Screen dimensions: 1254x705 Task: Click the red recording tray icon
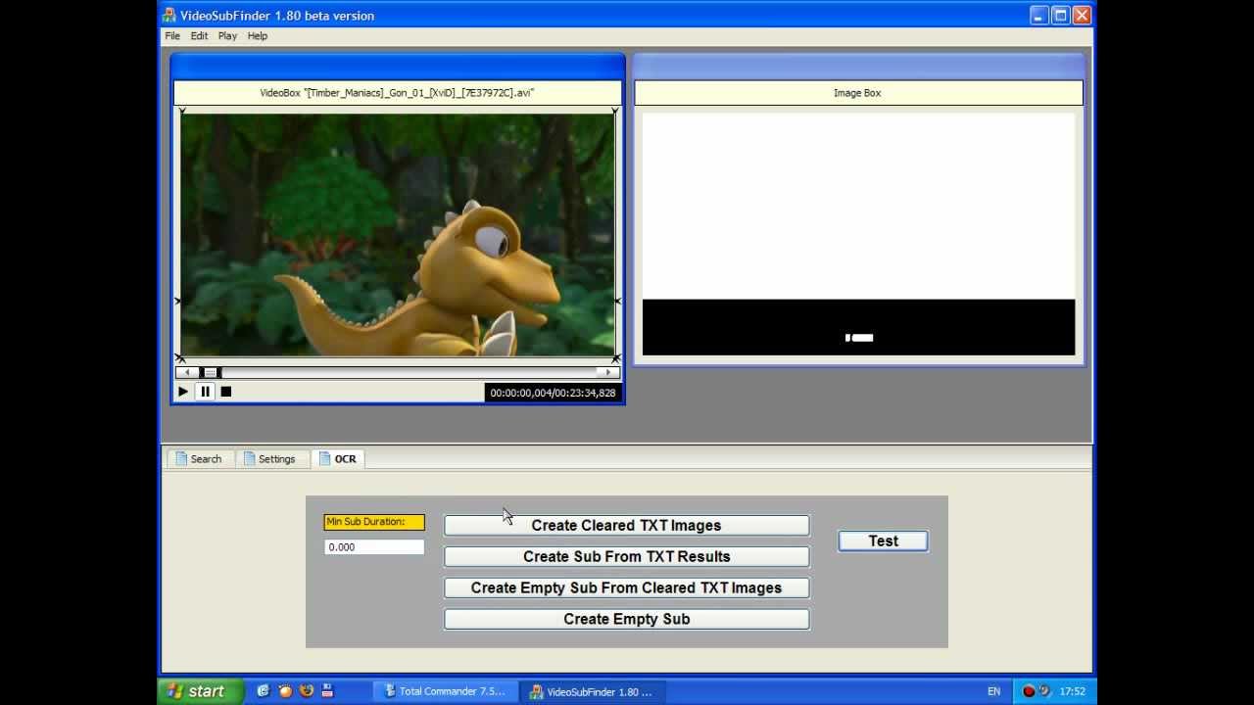pos(1029,691)
